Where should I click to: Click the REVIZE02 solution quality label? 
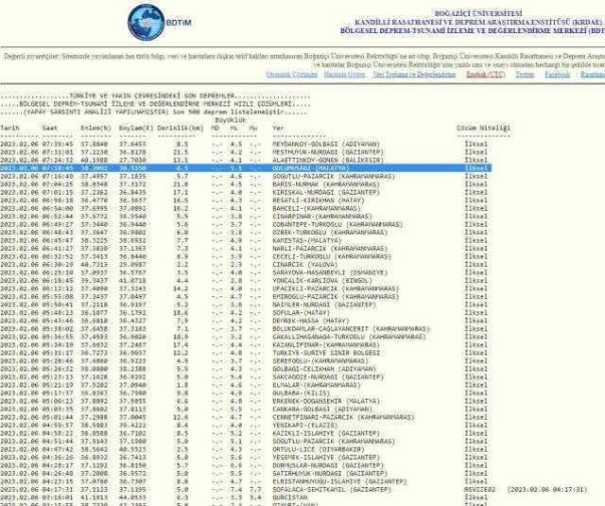(479, 490)
